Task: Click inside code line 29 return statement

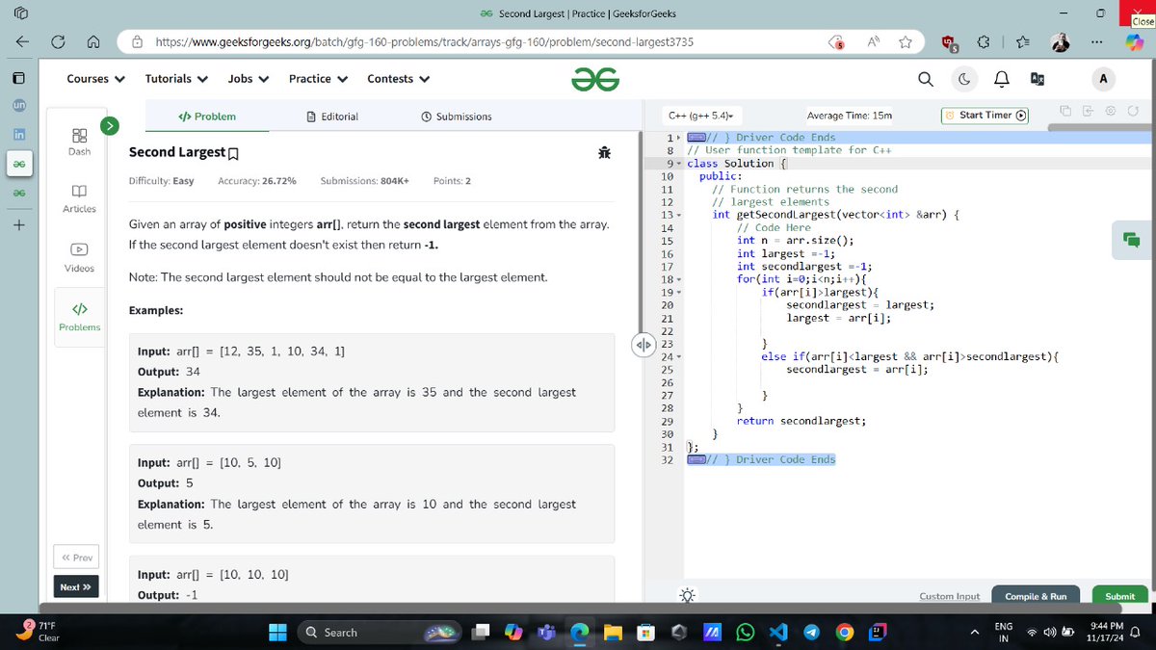Action: [x=801, y=421]
